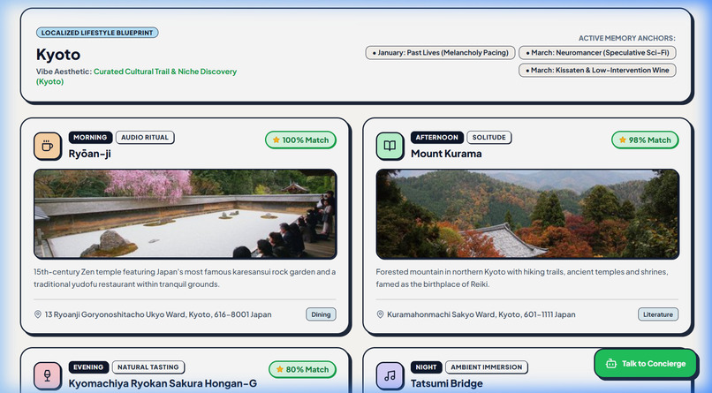This screenshot has width=712, height=393.
Task: Click the Mount Kurama card title
Action: click(446, 154)
